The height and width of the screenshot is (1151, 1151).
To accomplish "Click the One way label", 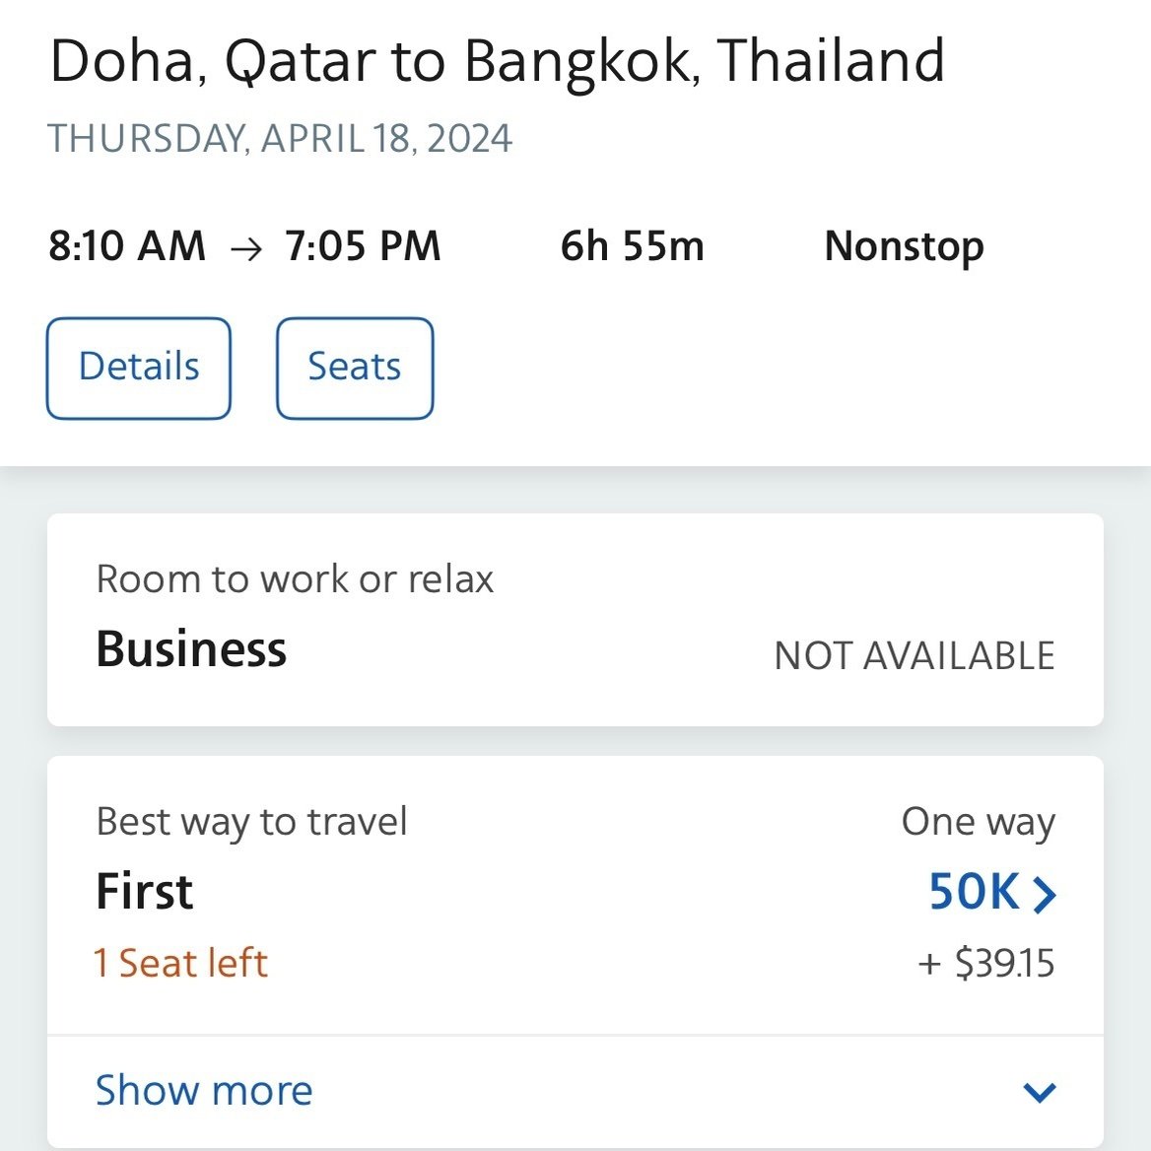I will pos(978,822).
